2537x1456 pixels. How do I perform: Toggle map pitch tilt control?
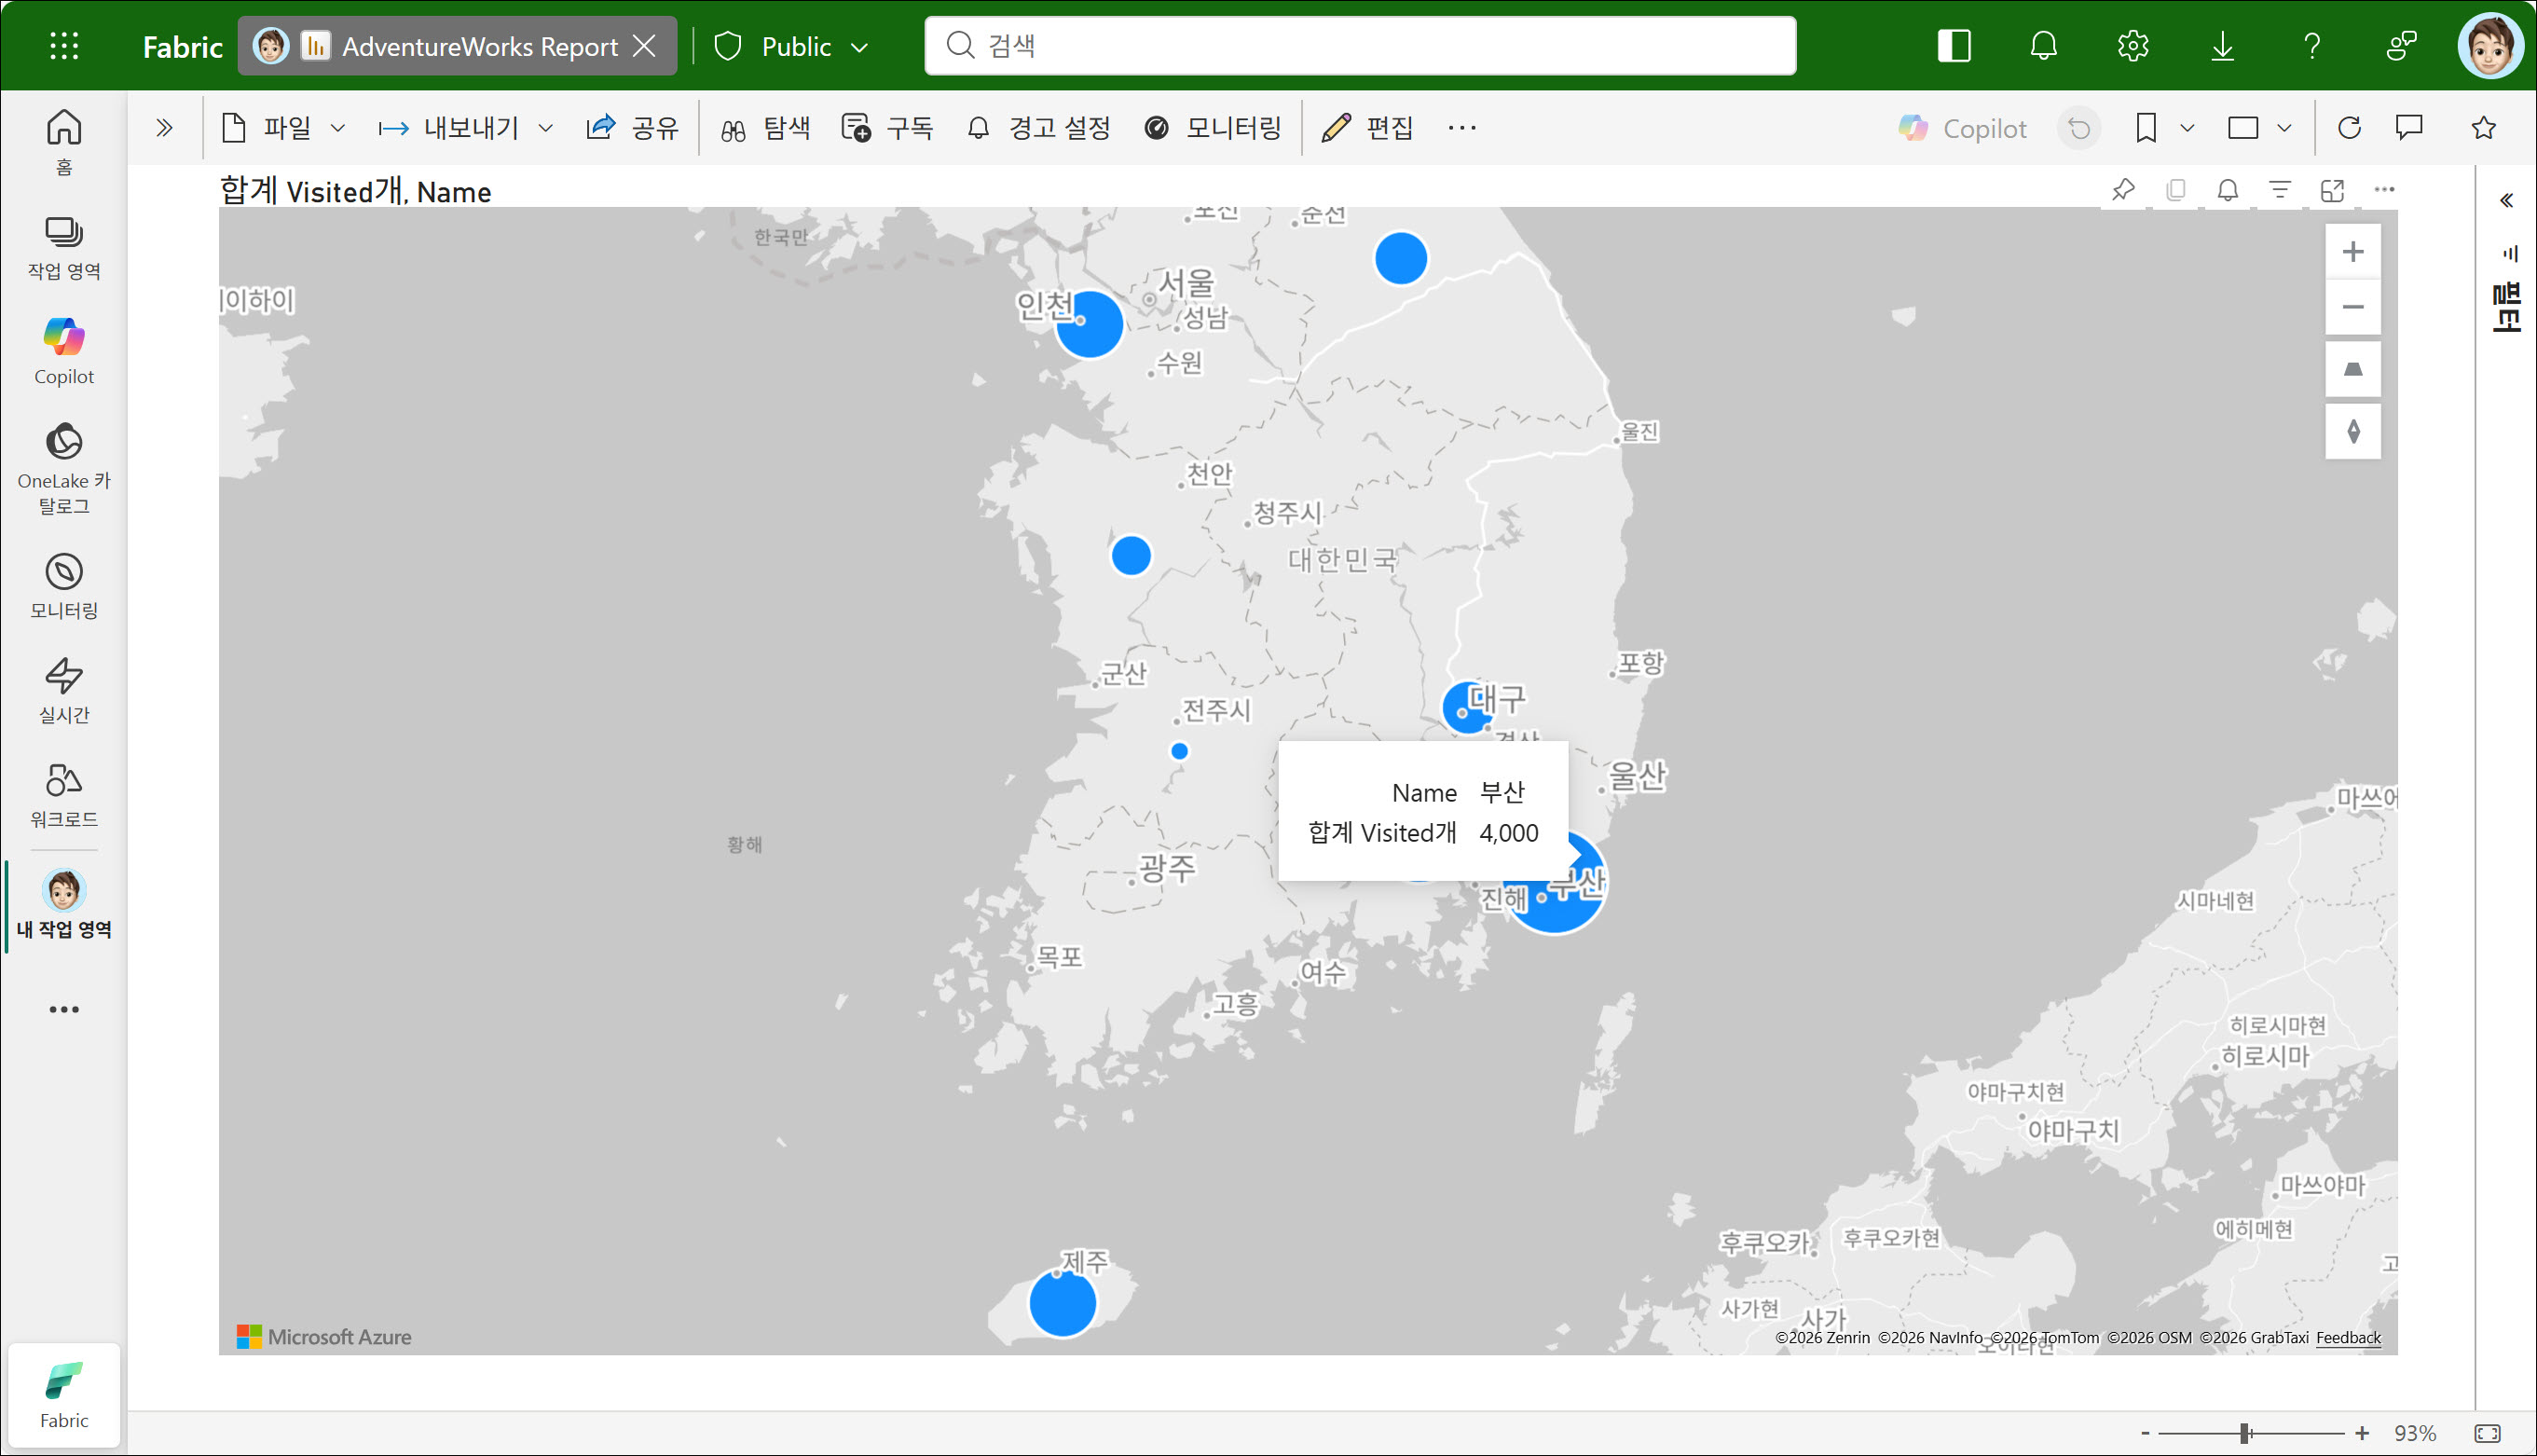pyautogui.click(x=2352, y=370)
